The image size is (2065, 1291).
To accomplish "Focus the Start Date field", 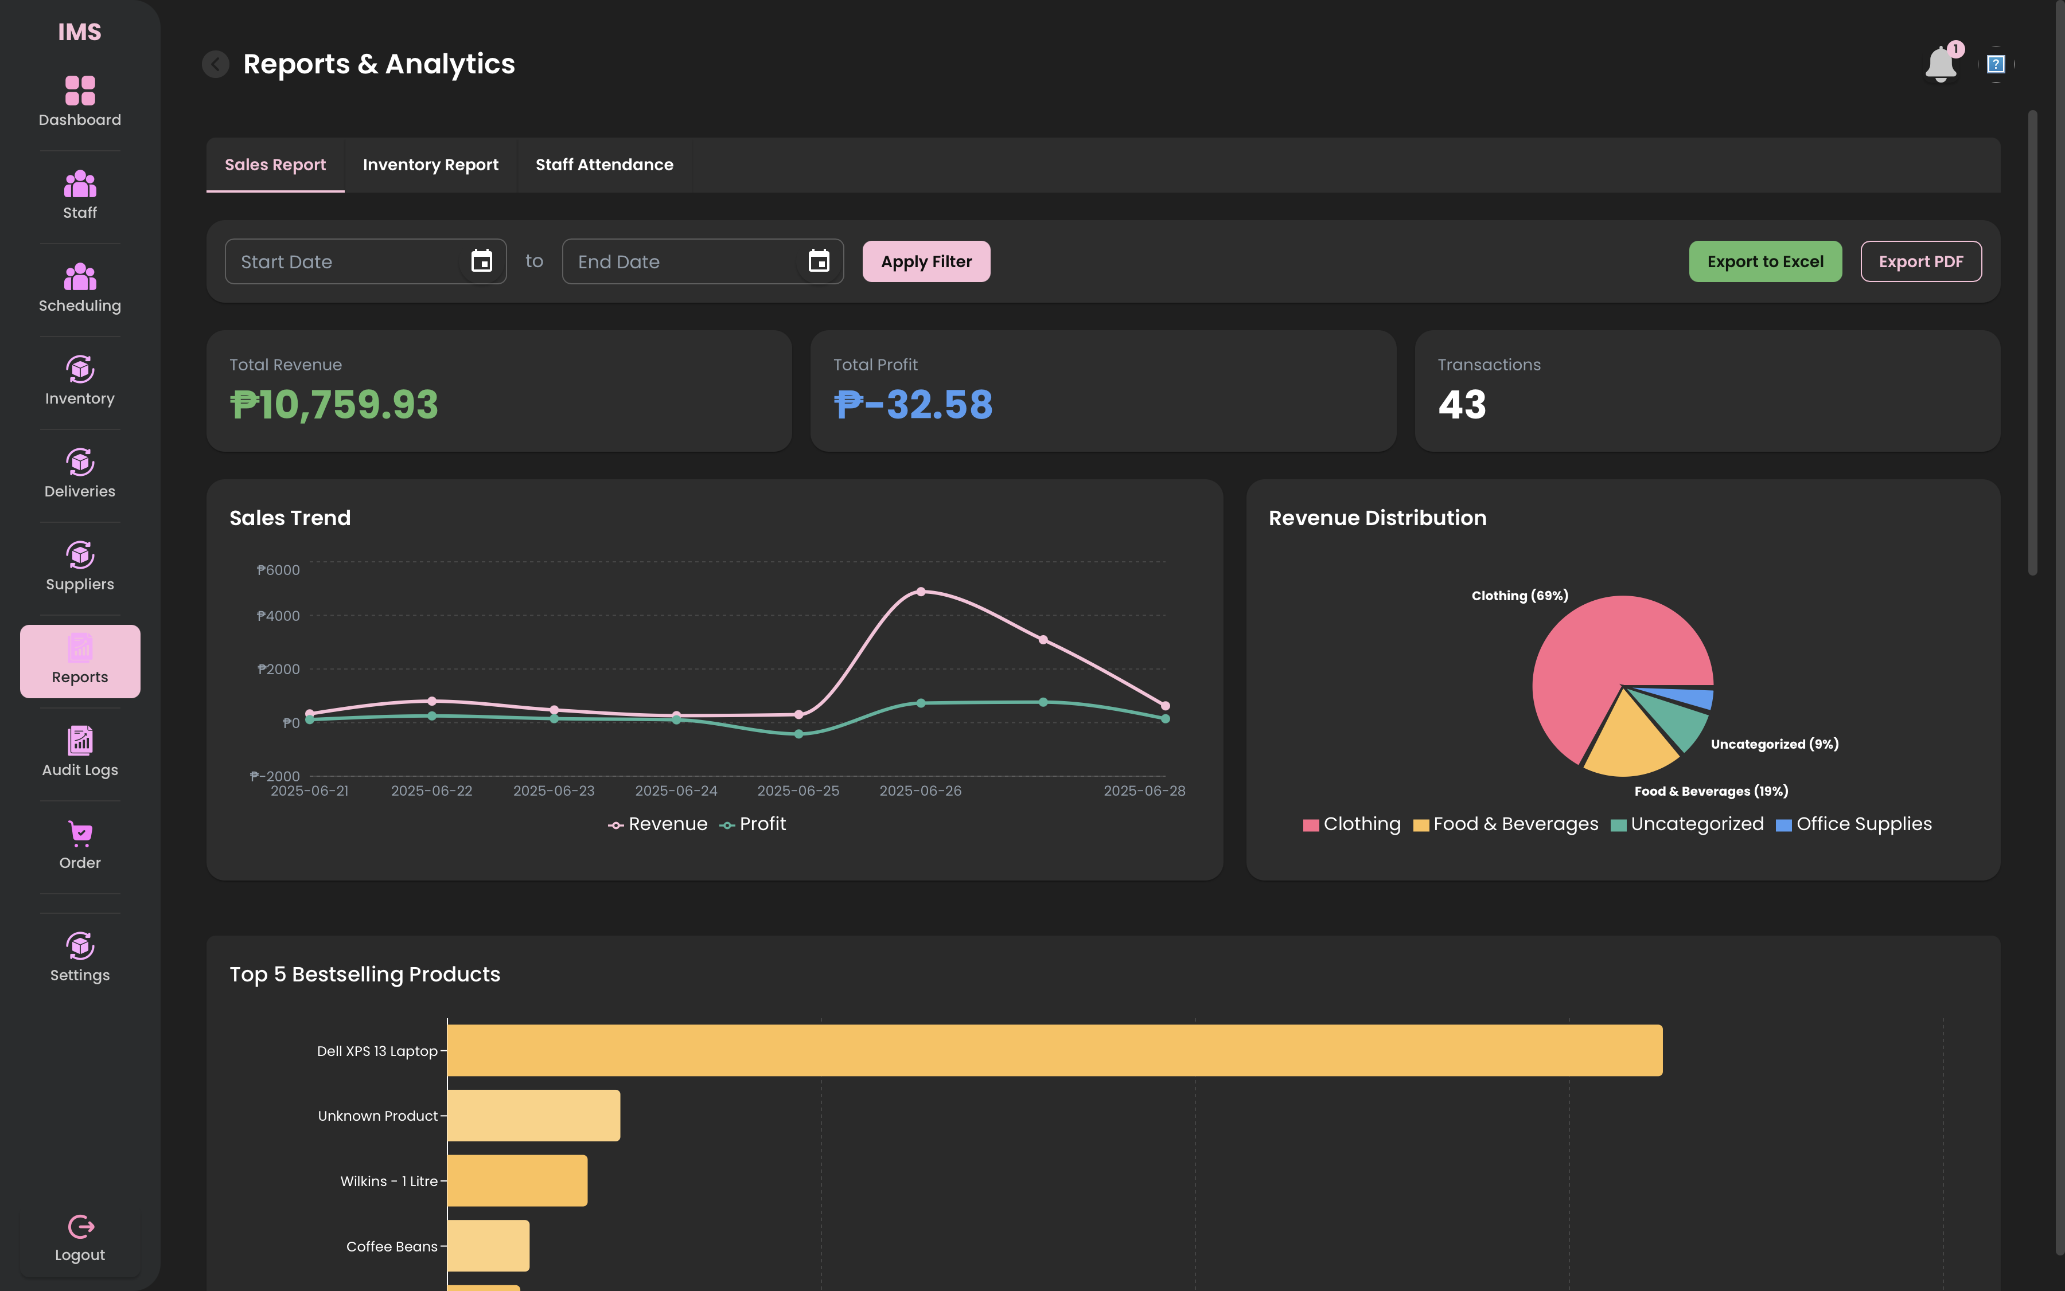I will [x=365, y=261].
